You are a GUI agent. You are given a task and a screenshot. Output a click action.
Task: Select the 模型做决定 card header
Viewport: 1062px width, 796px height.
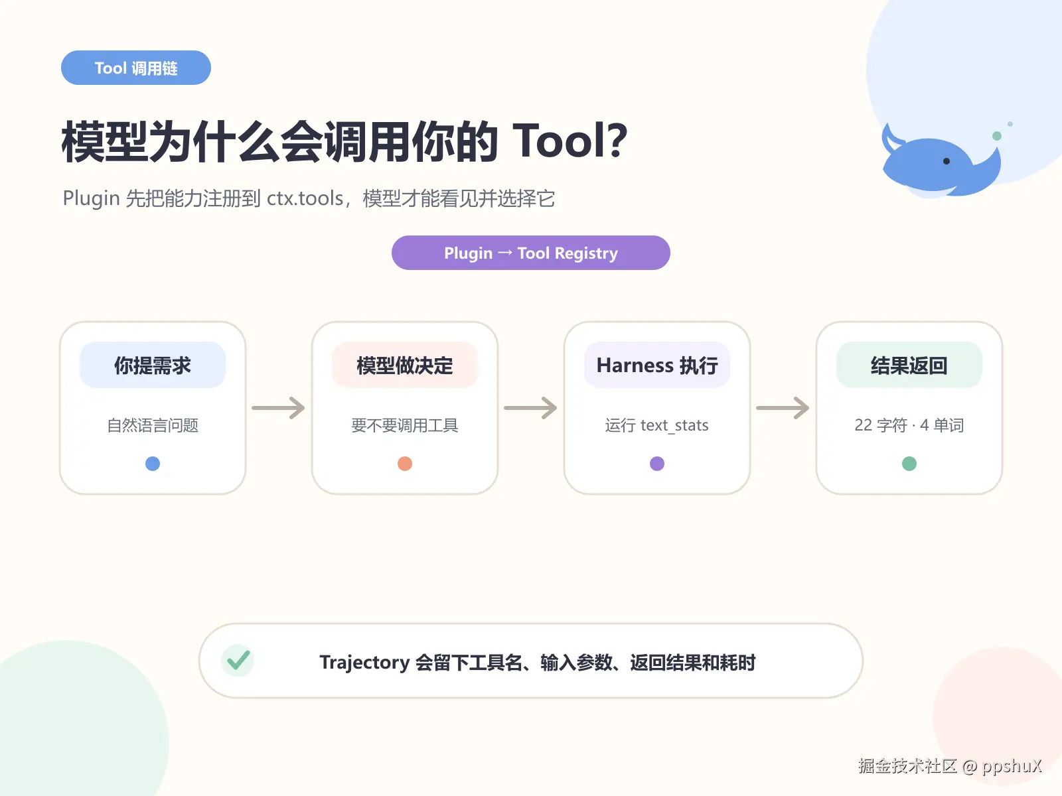(405, 365)
